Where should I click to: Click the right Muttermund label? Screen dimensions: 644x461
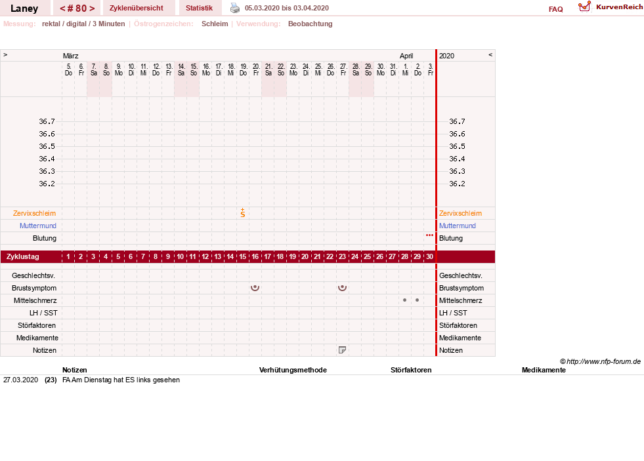coord(457,226)
